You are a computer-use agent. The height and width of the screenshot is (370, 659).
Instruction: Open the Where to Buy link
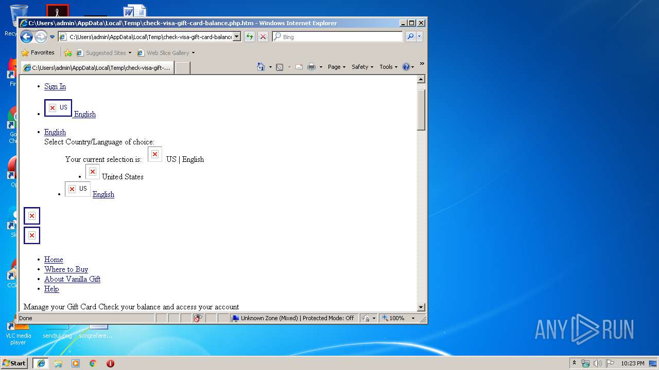[66, 269]
